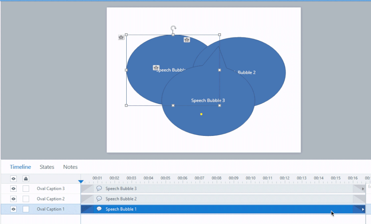Expand arrow at end of Speech Bubble 1 bar
Screen dimensions: 371x224
click(x=363, y=209)
